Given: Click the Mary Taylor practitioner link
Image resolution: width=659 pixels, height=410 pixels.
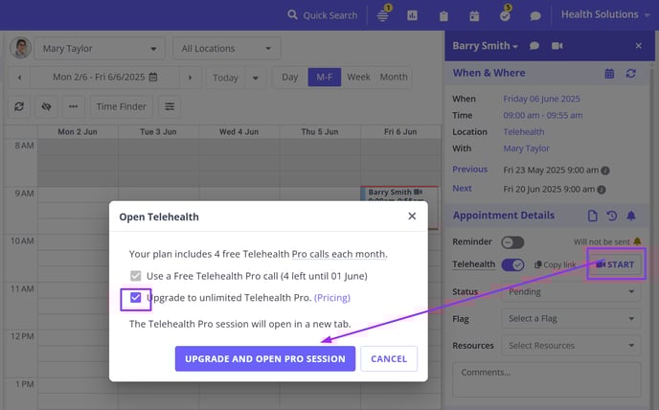Looking at the screenshot, I should [526, 148].
